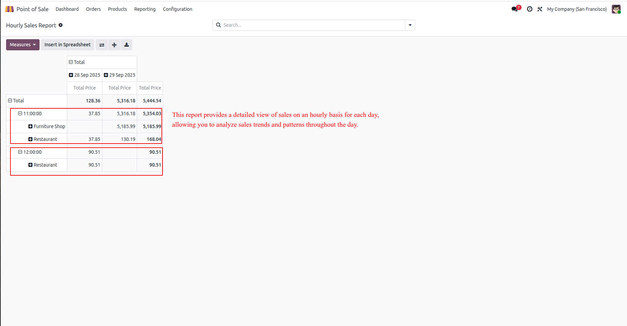The height and width of the screenshot is (326, 627).
Task: Open the Orders menu
Action: point(93,9)
